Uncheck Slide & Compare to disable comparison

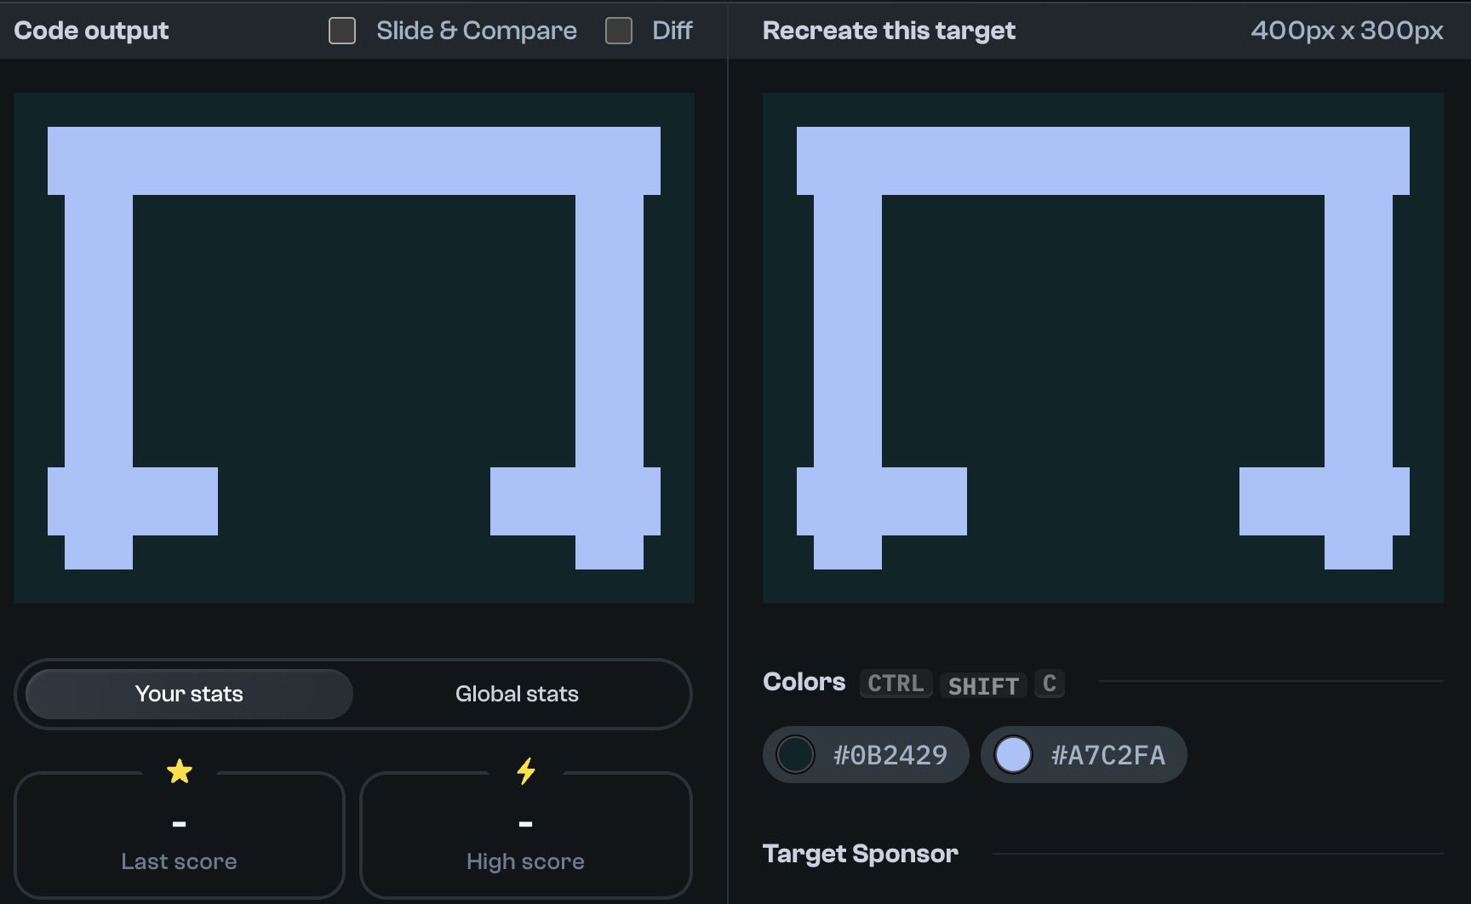[x=341, y=31]
